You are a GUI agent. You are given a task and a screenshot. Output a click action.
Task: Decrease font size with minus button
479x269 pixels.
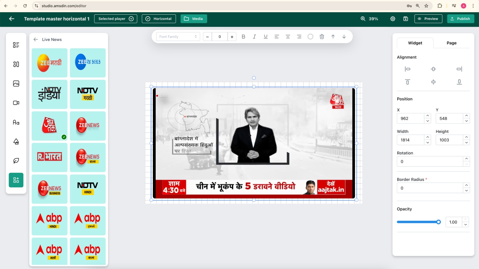pyautogui.click(x=207, y=37)
